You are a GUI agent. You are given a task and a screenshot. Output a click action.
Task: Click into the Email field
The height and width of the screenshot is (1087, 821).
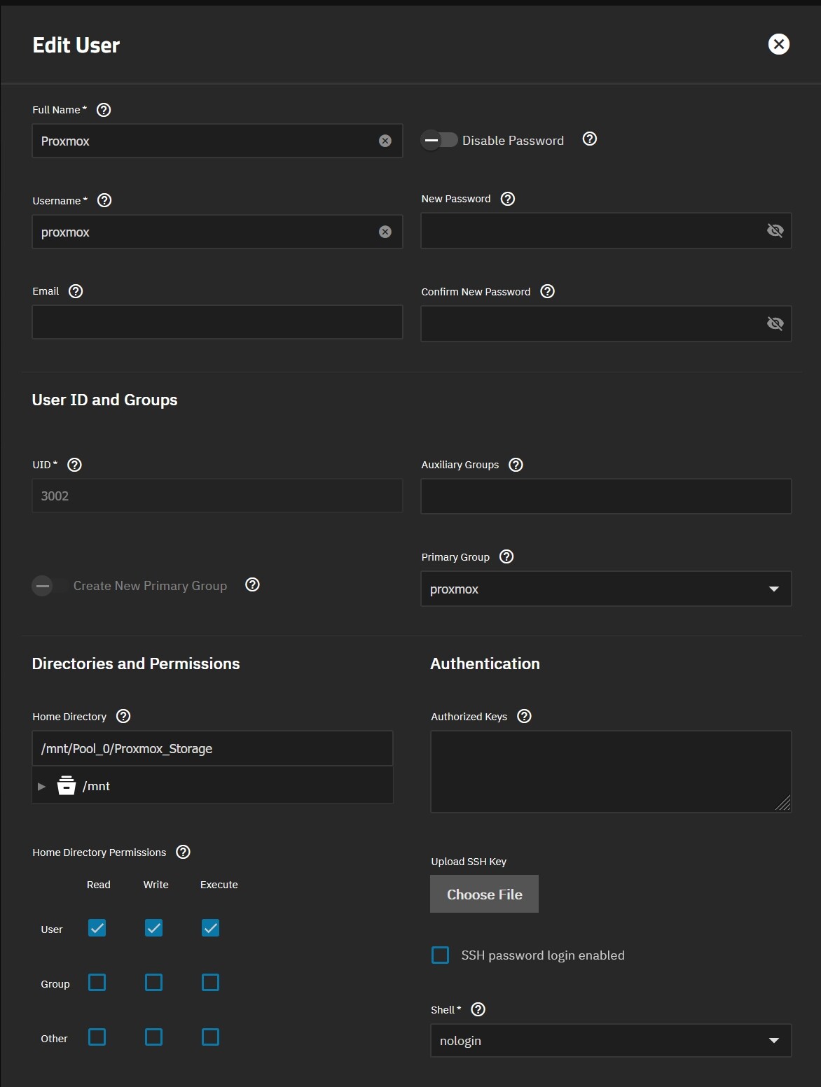tap(217, 322)
